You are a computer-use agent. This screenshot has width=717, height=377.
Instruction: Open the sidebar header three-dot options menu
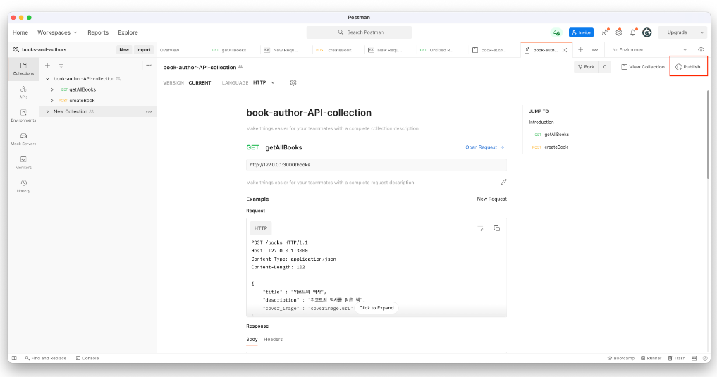(149, 66)
